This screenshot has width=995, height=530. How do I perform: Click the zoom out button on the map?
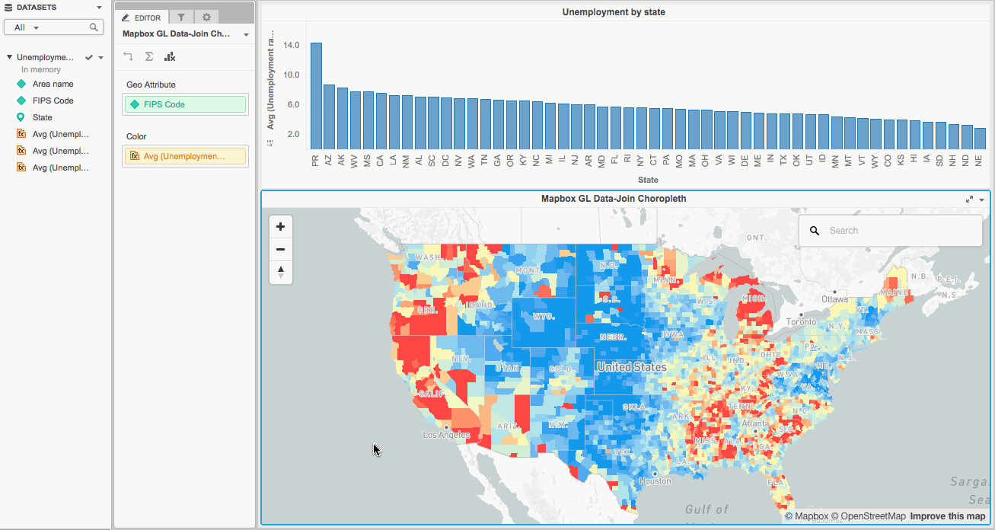pyautogui.click(x=280, y=249)
